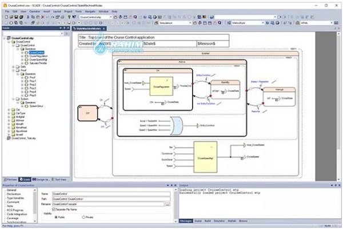
Task: Close the Output panel with its X
Action: tap(339, 185)
